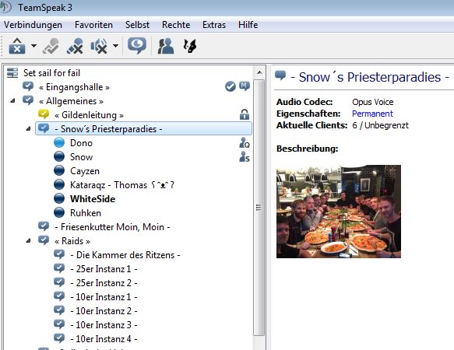Viewport: 454px width, 350px height.
Task: Click the 25er Instanz 2 channel icon
Action: click(59, 282)
